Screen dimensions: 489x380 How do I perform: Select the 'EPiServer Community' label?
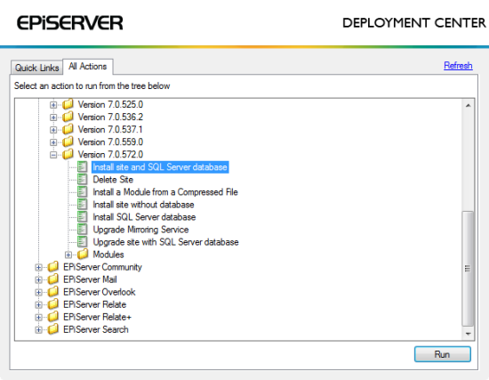click(x=102, y=267)
